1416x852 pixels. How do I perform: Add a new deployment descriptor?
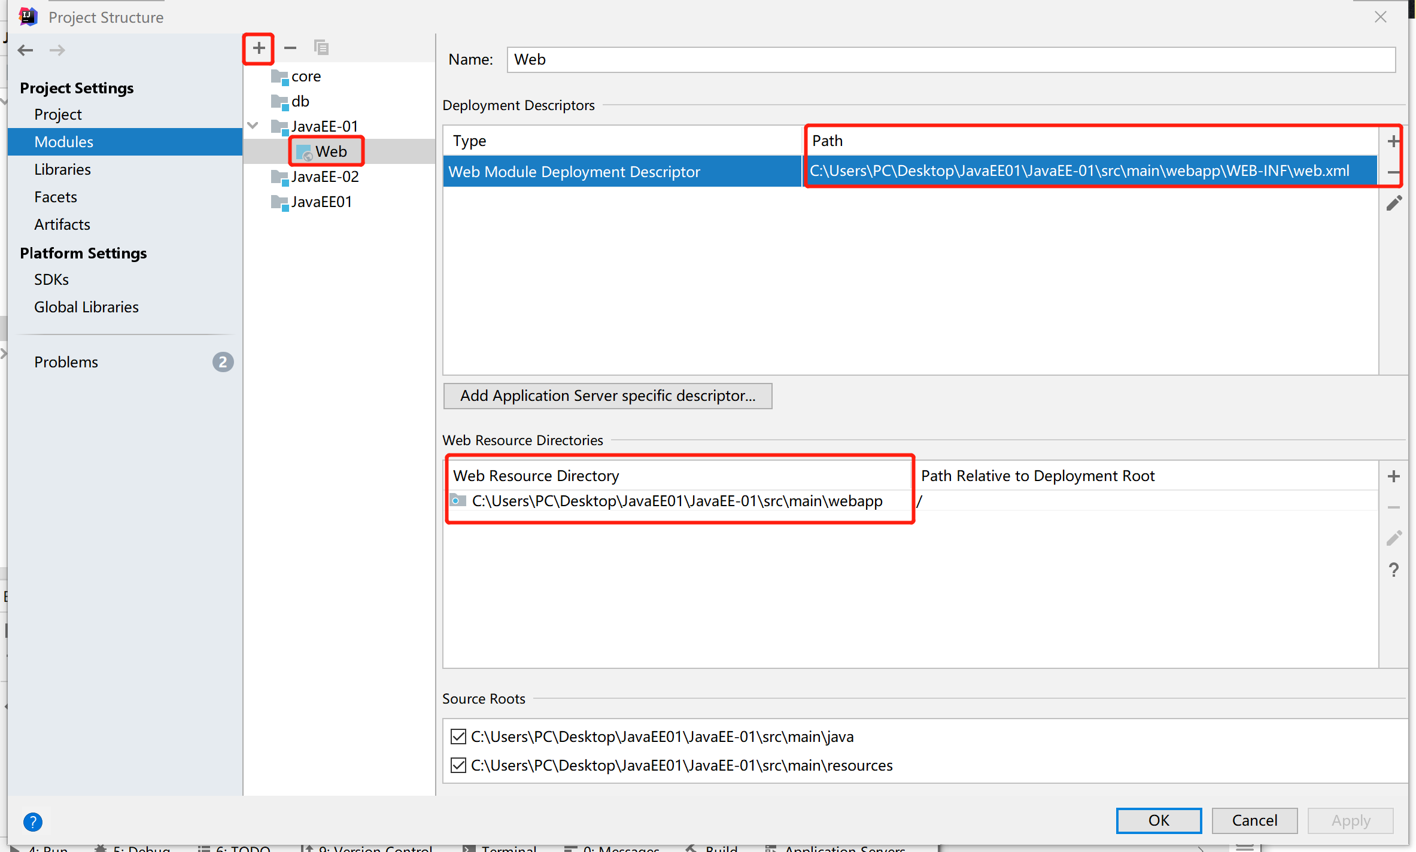coord(1393,141)
